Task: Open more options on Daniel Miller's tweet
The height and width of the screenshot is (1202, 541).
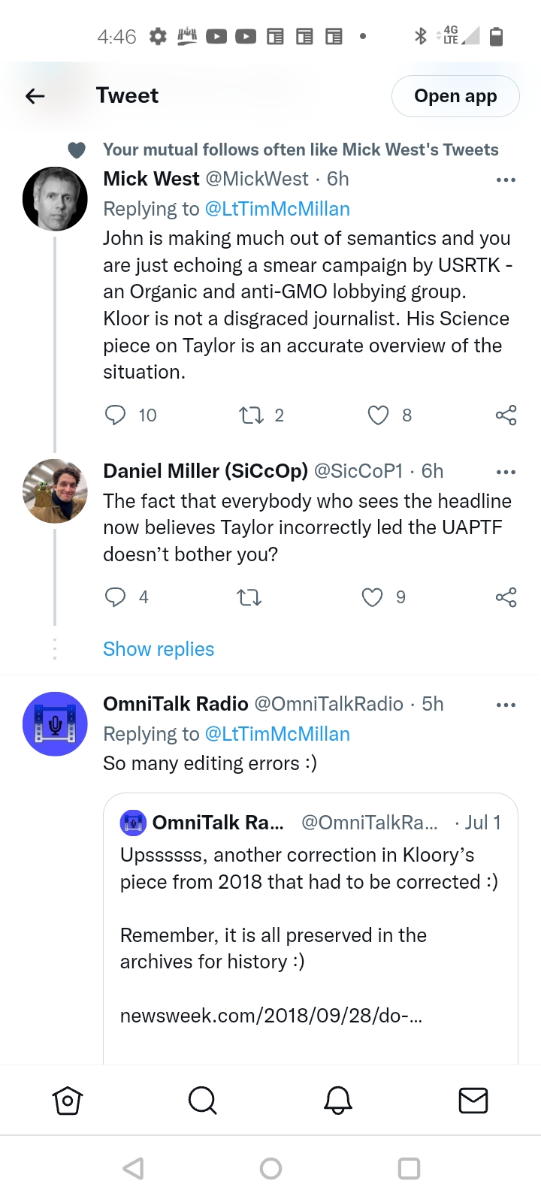Action: click(x=506, y=472)
